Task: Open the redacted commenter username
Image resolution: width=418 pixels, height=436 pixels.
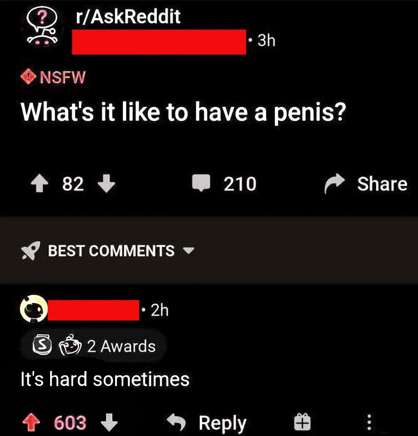Action: click(x=93, y=310)
